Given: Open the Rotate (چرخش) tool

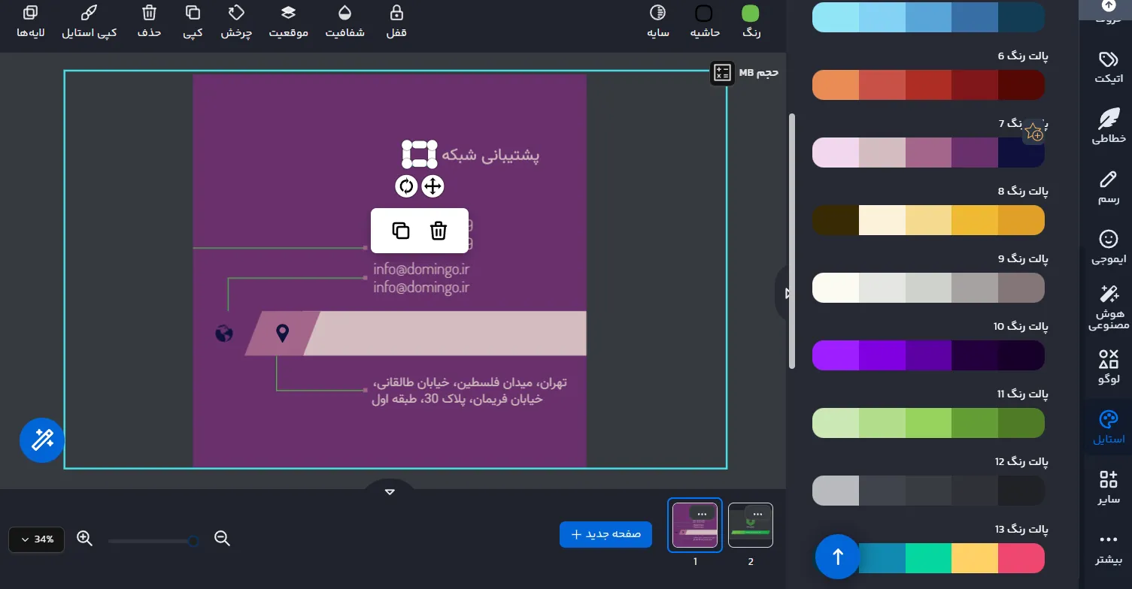Looking at the screenshot, I should point(236,21).
